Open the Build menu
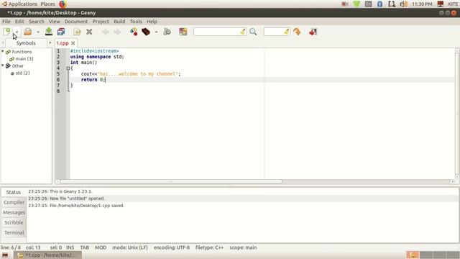 119,22
